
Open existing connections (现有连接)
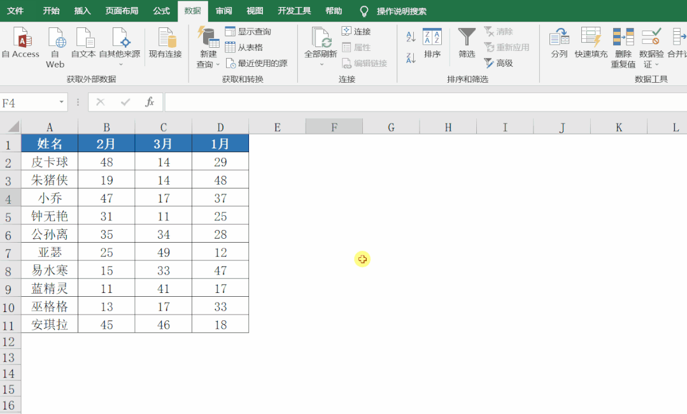[x=166, y=43]
